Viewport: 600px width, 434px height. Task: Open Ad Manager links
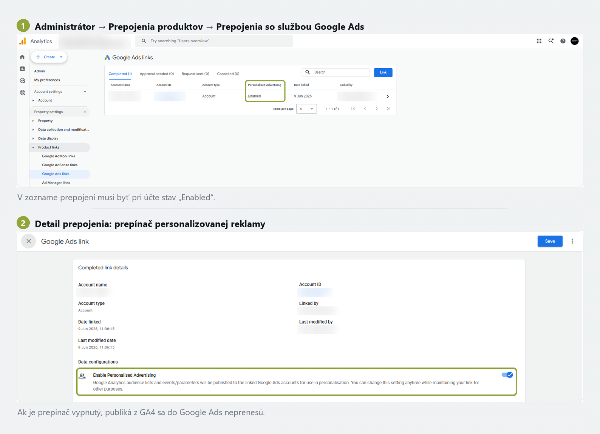coord(56,183)
